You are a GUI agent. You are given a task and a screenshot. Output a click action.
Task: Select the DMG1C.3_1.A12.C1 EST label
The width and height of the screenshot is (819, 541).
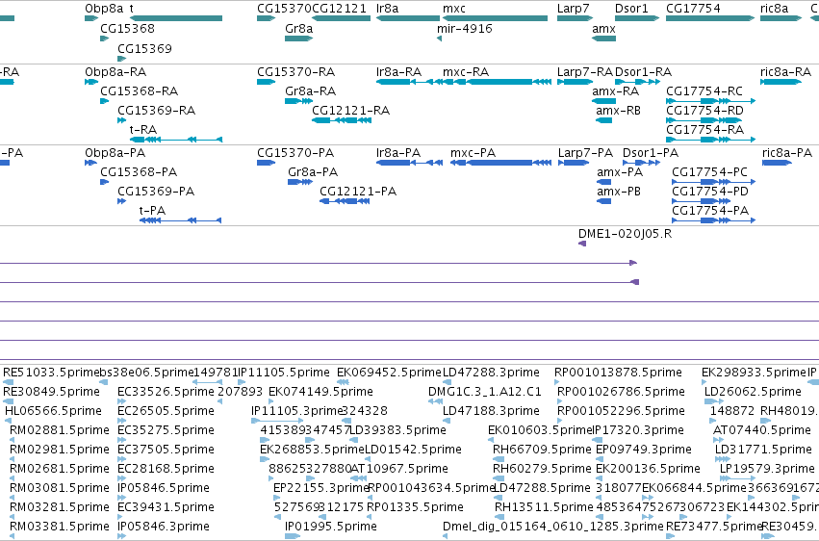point(485,392)
